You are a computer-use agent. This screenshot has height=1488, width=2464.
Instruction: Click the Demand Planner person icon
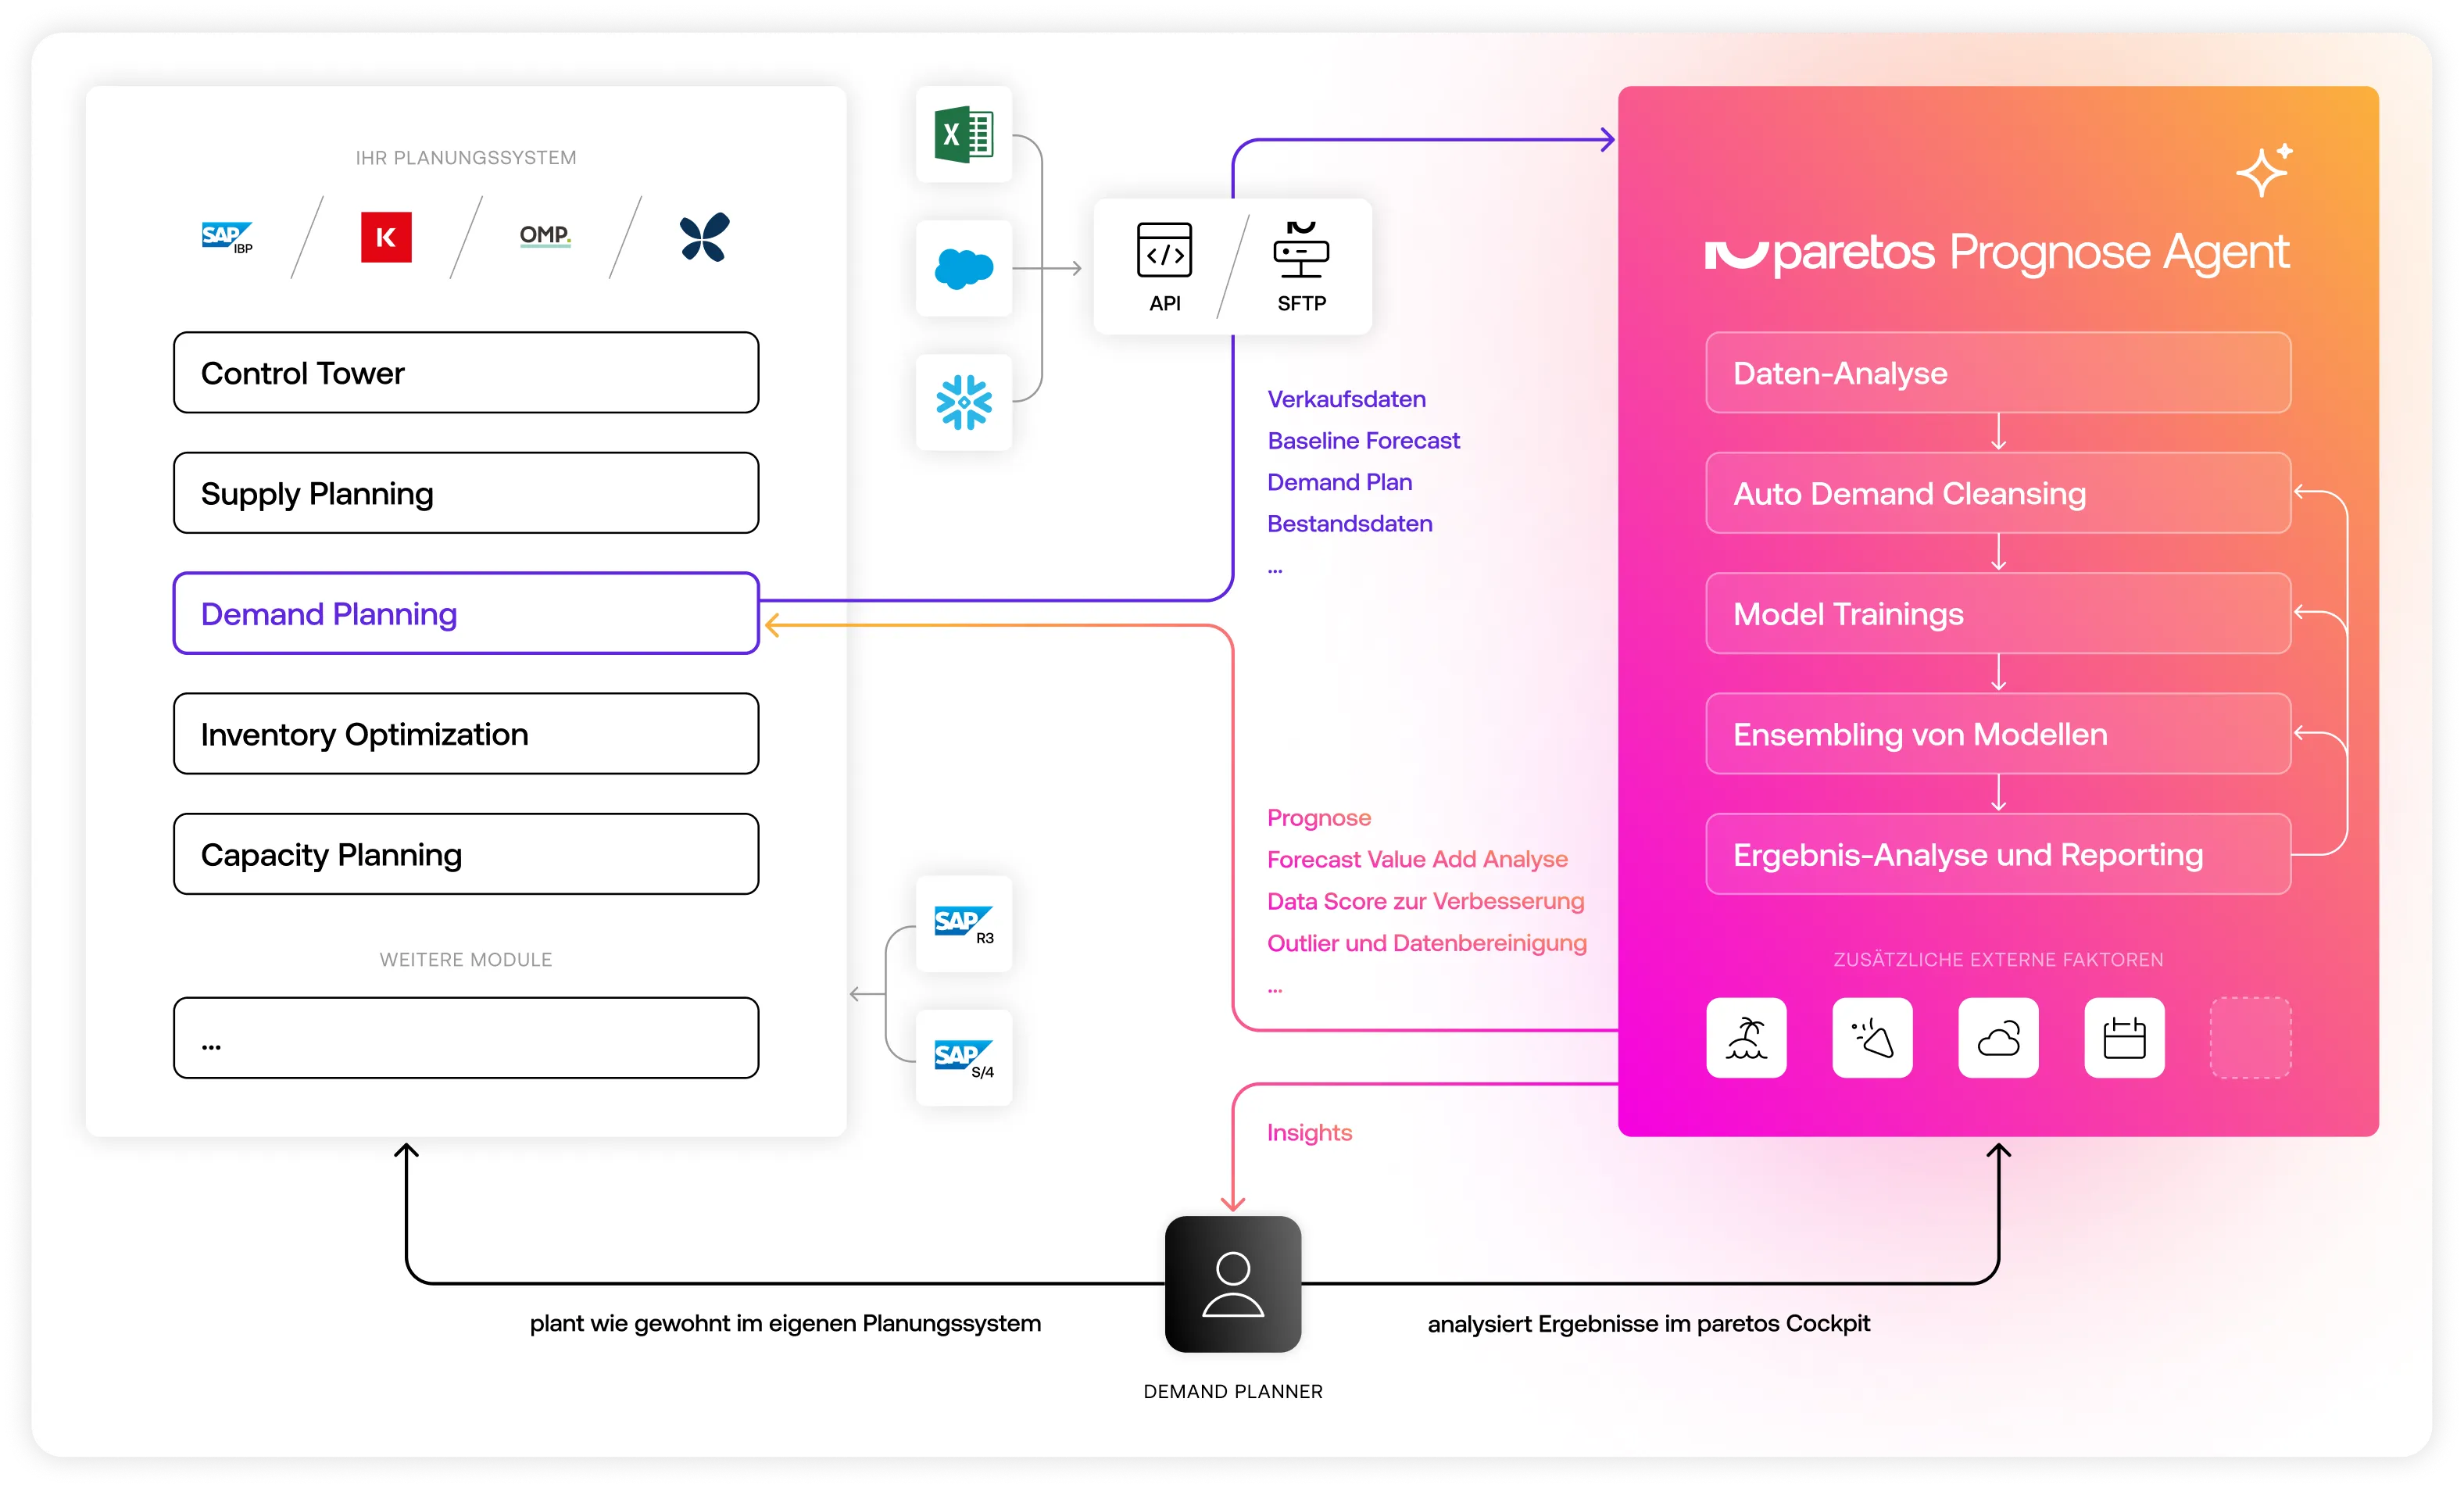click(1233, 1284)
